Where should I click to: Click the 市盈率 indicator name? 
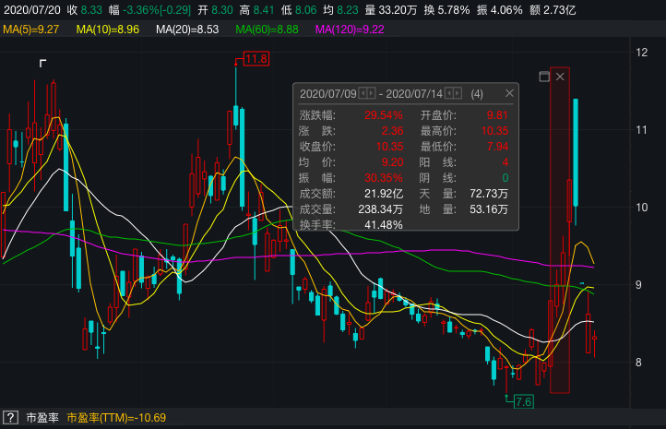[x=42, y=418]
